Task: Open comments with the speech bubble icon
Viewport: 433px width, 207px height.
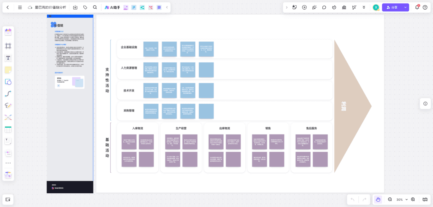Action: 324,7
